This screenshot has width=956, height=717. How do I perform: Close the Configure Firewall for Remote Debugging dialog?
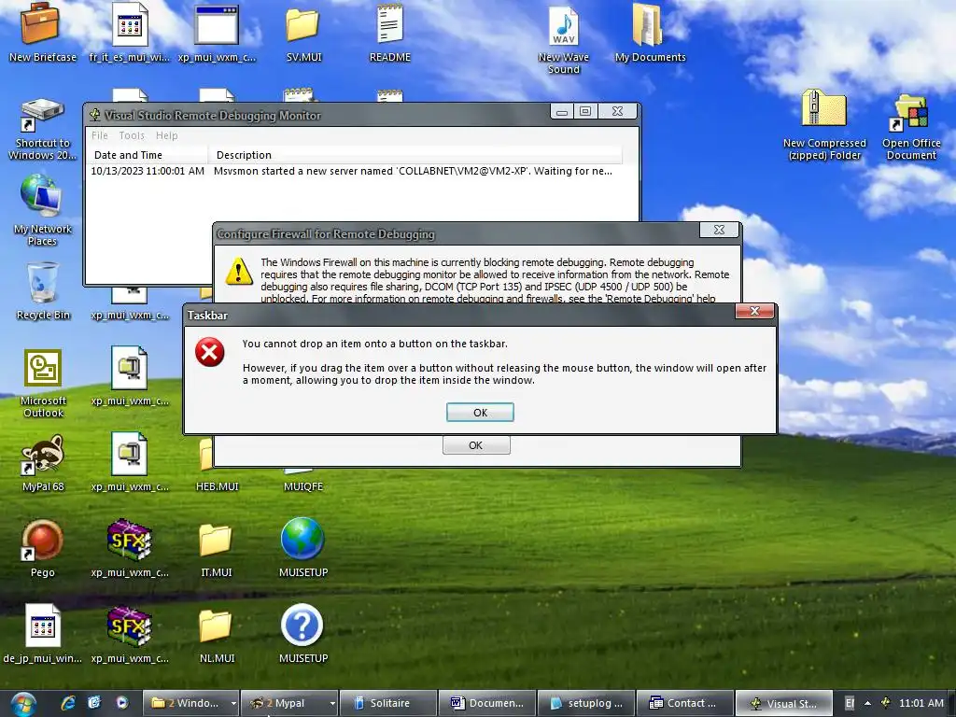720,230
